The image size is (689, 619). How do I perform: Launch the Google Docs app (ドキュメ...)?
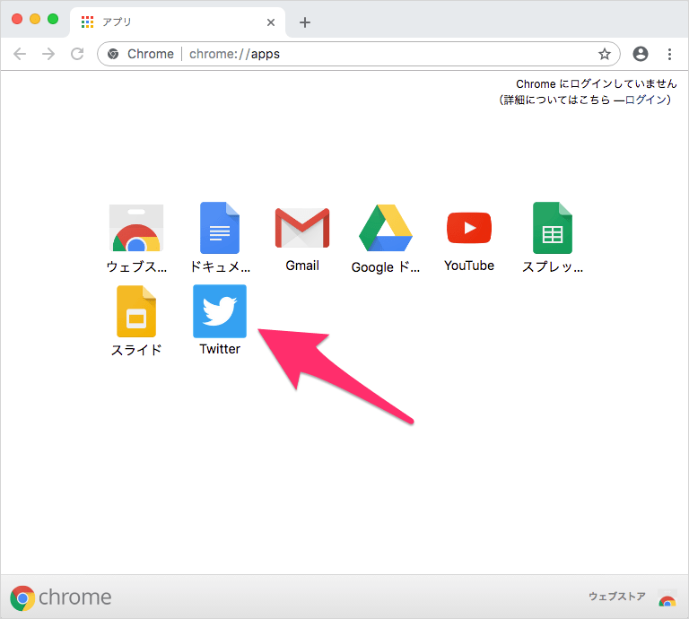220,228
